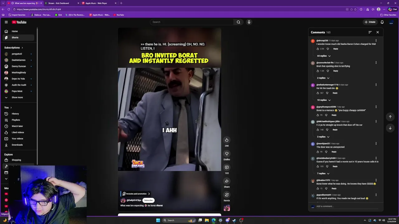
Task: Dislike the @rafaelunterweger1718 comment
Action: pyautogui.click(x=327, y=93)
